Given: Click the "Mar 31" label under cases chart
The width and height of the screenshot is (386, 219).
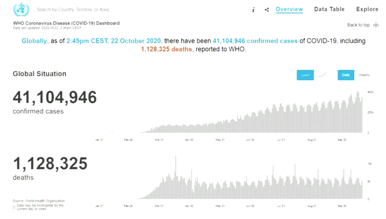Looking at the screenshot, I should (x=159, y=140).
